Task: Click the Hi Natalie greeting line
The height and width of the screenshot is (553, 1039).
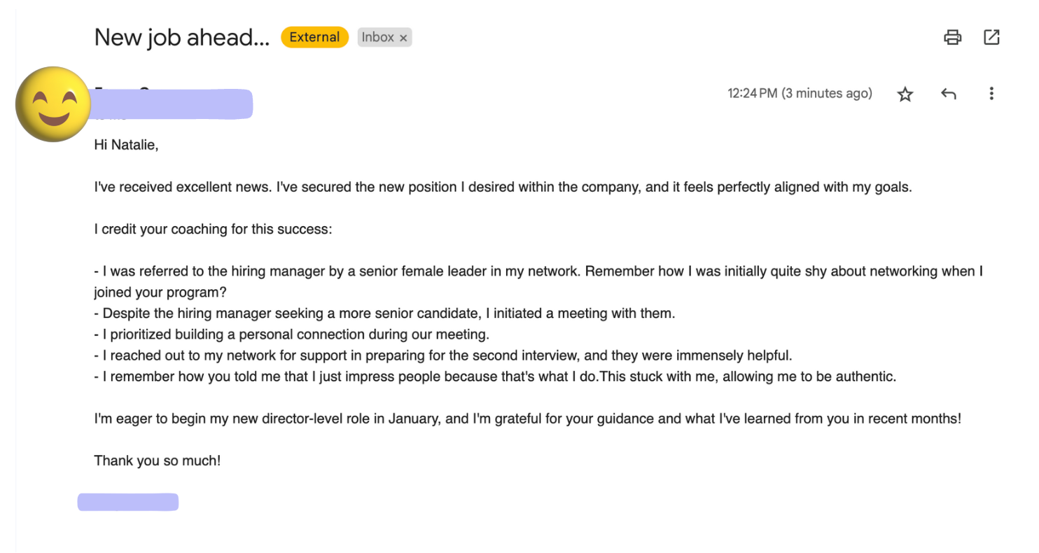Action: click(x=127, y=145)
